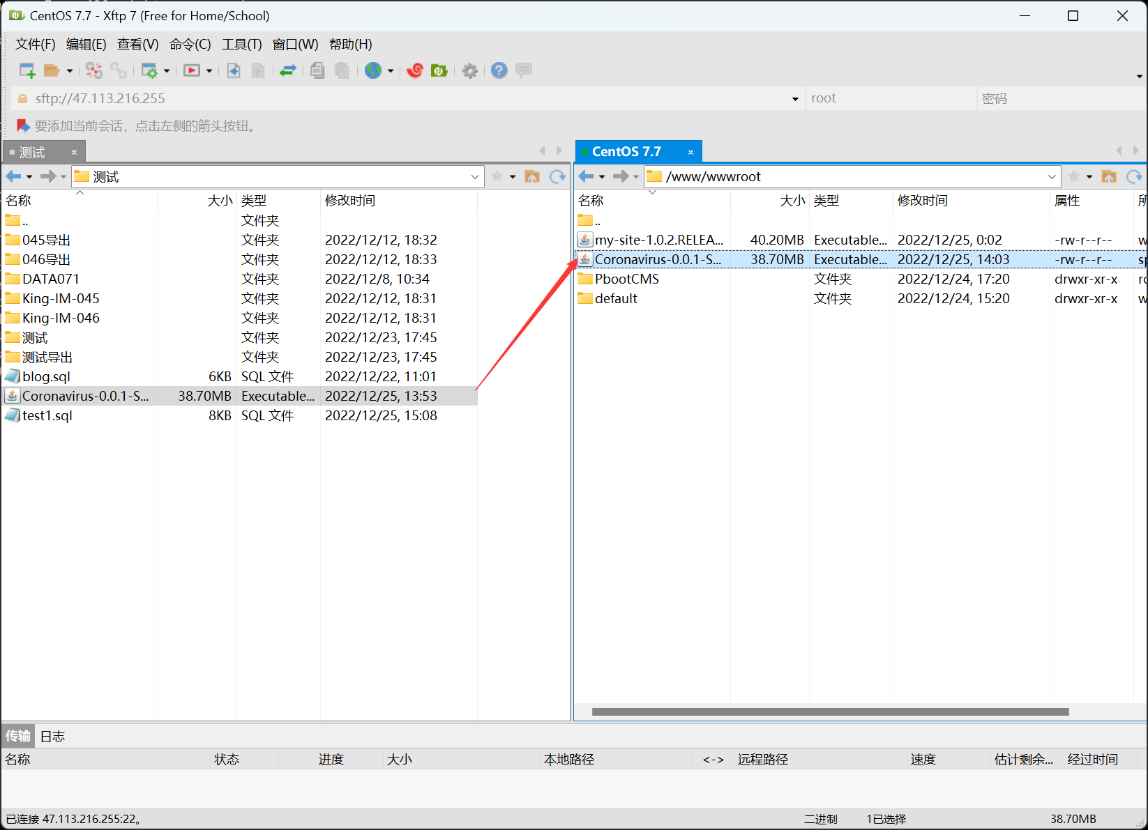The image size is (1148, 830).
Task: Go forward in the remote pane
Action: (620, 176)
